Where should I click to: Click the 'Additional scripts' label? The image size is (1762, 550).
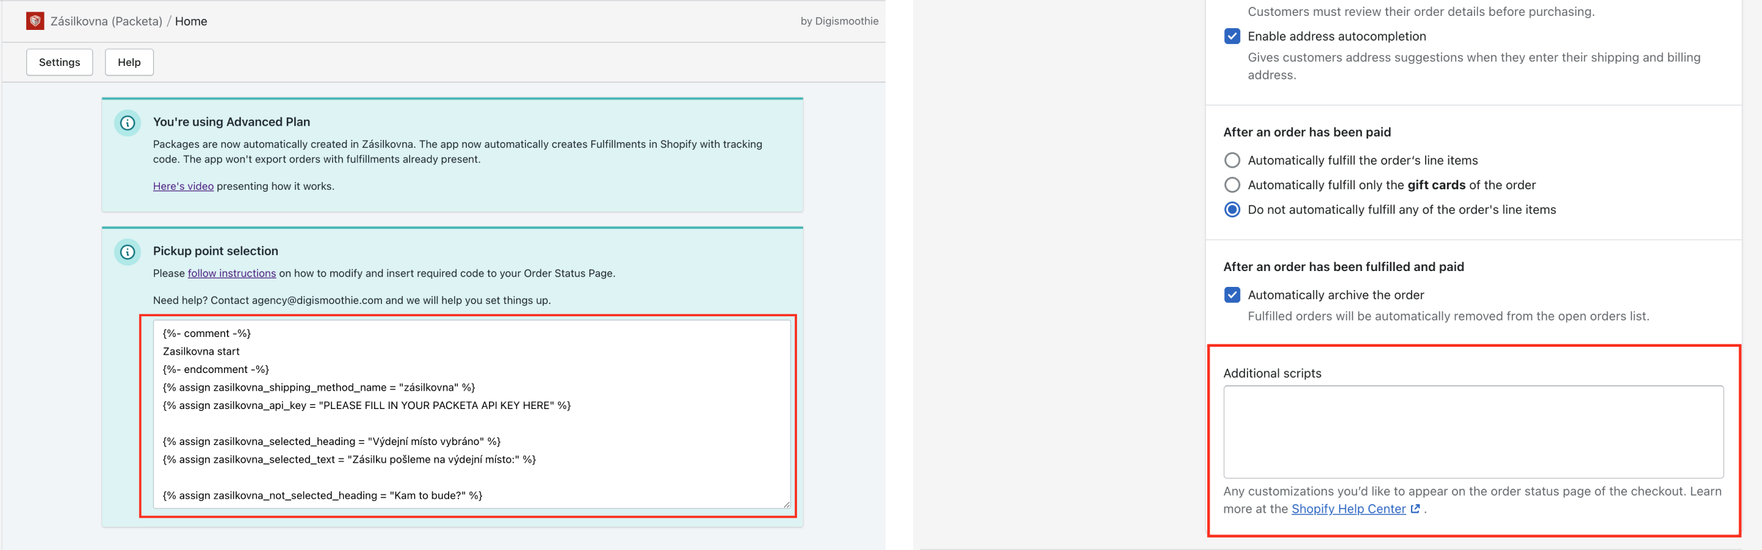point(1273,374)
